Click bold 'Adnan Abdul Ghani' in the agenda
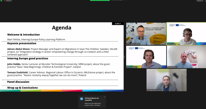This screenshot has width=206, height=109. click(18, 49)
